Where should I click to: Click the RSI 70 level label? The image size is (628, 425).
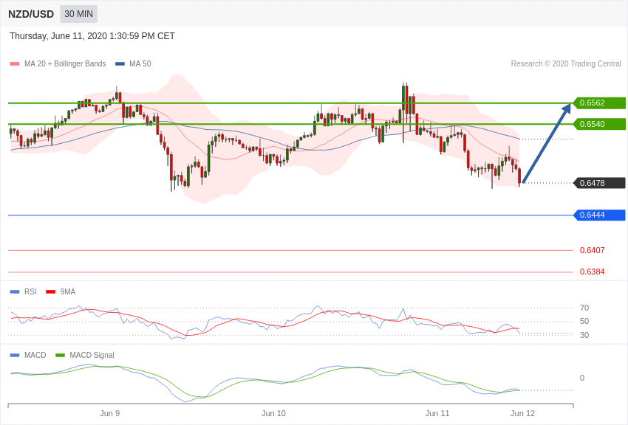584,308
